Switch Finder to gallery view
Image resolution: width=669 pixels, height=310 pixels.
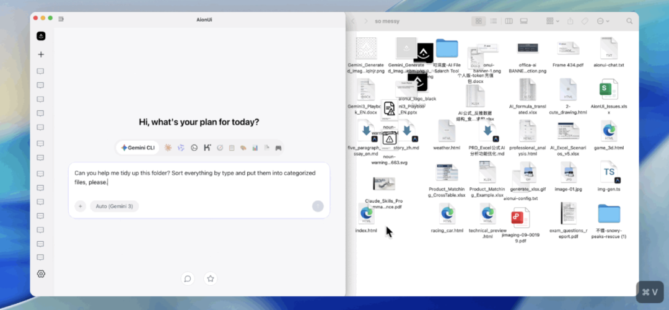point(523,21)
